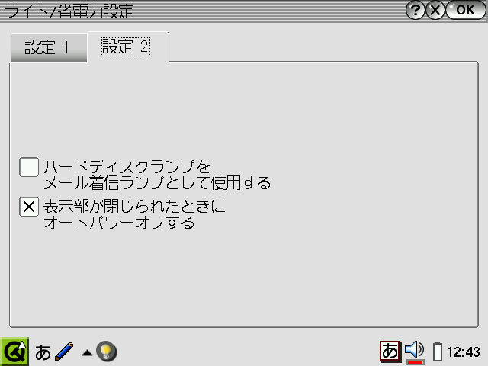This screenshot has width=488, height=366.
Task: Open the green Q start menu
Action: click(14, 352)
